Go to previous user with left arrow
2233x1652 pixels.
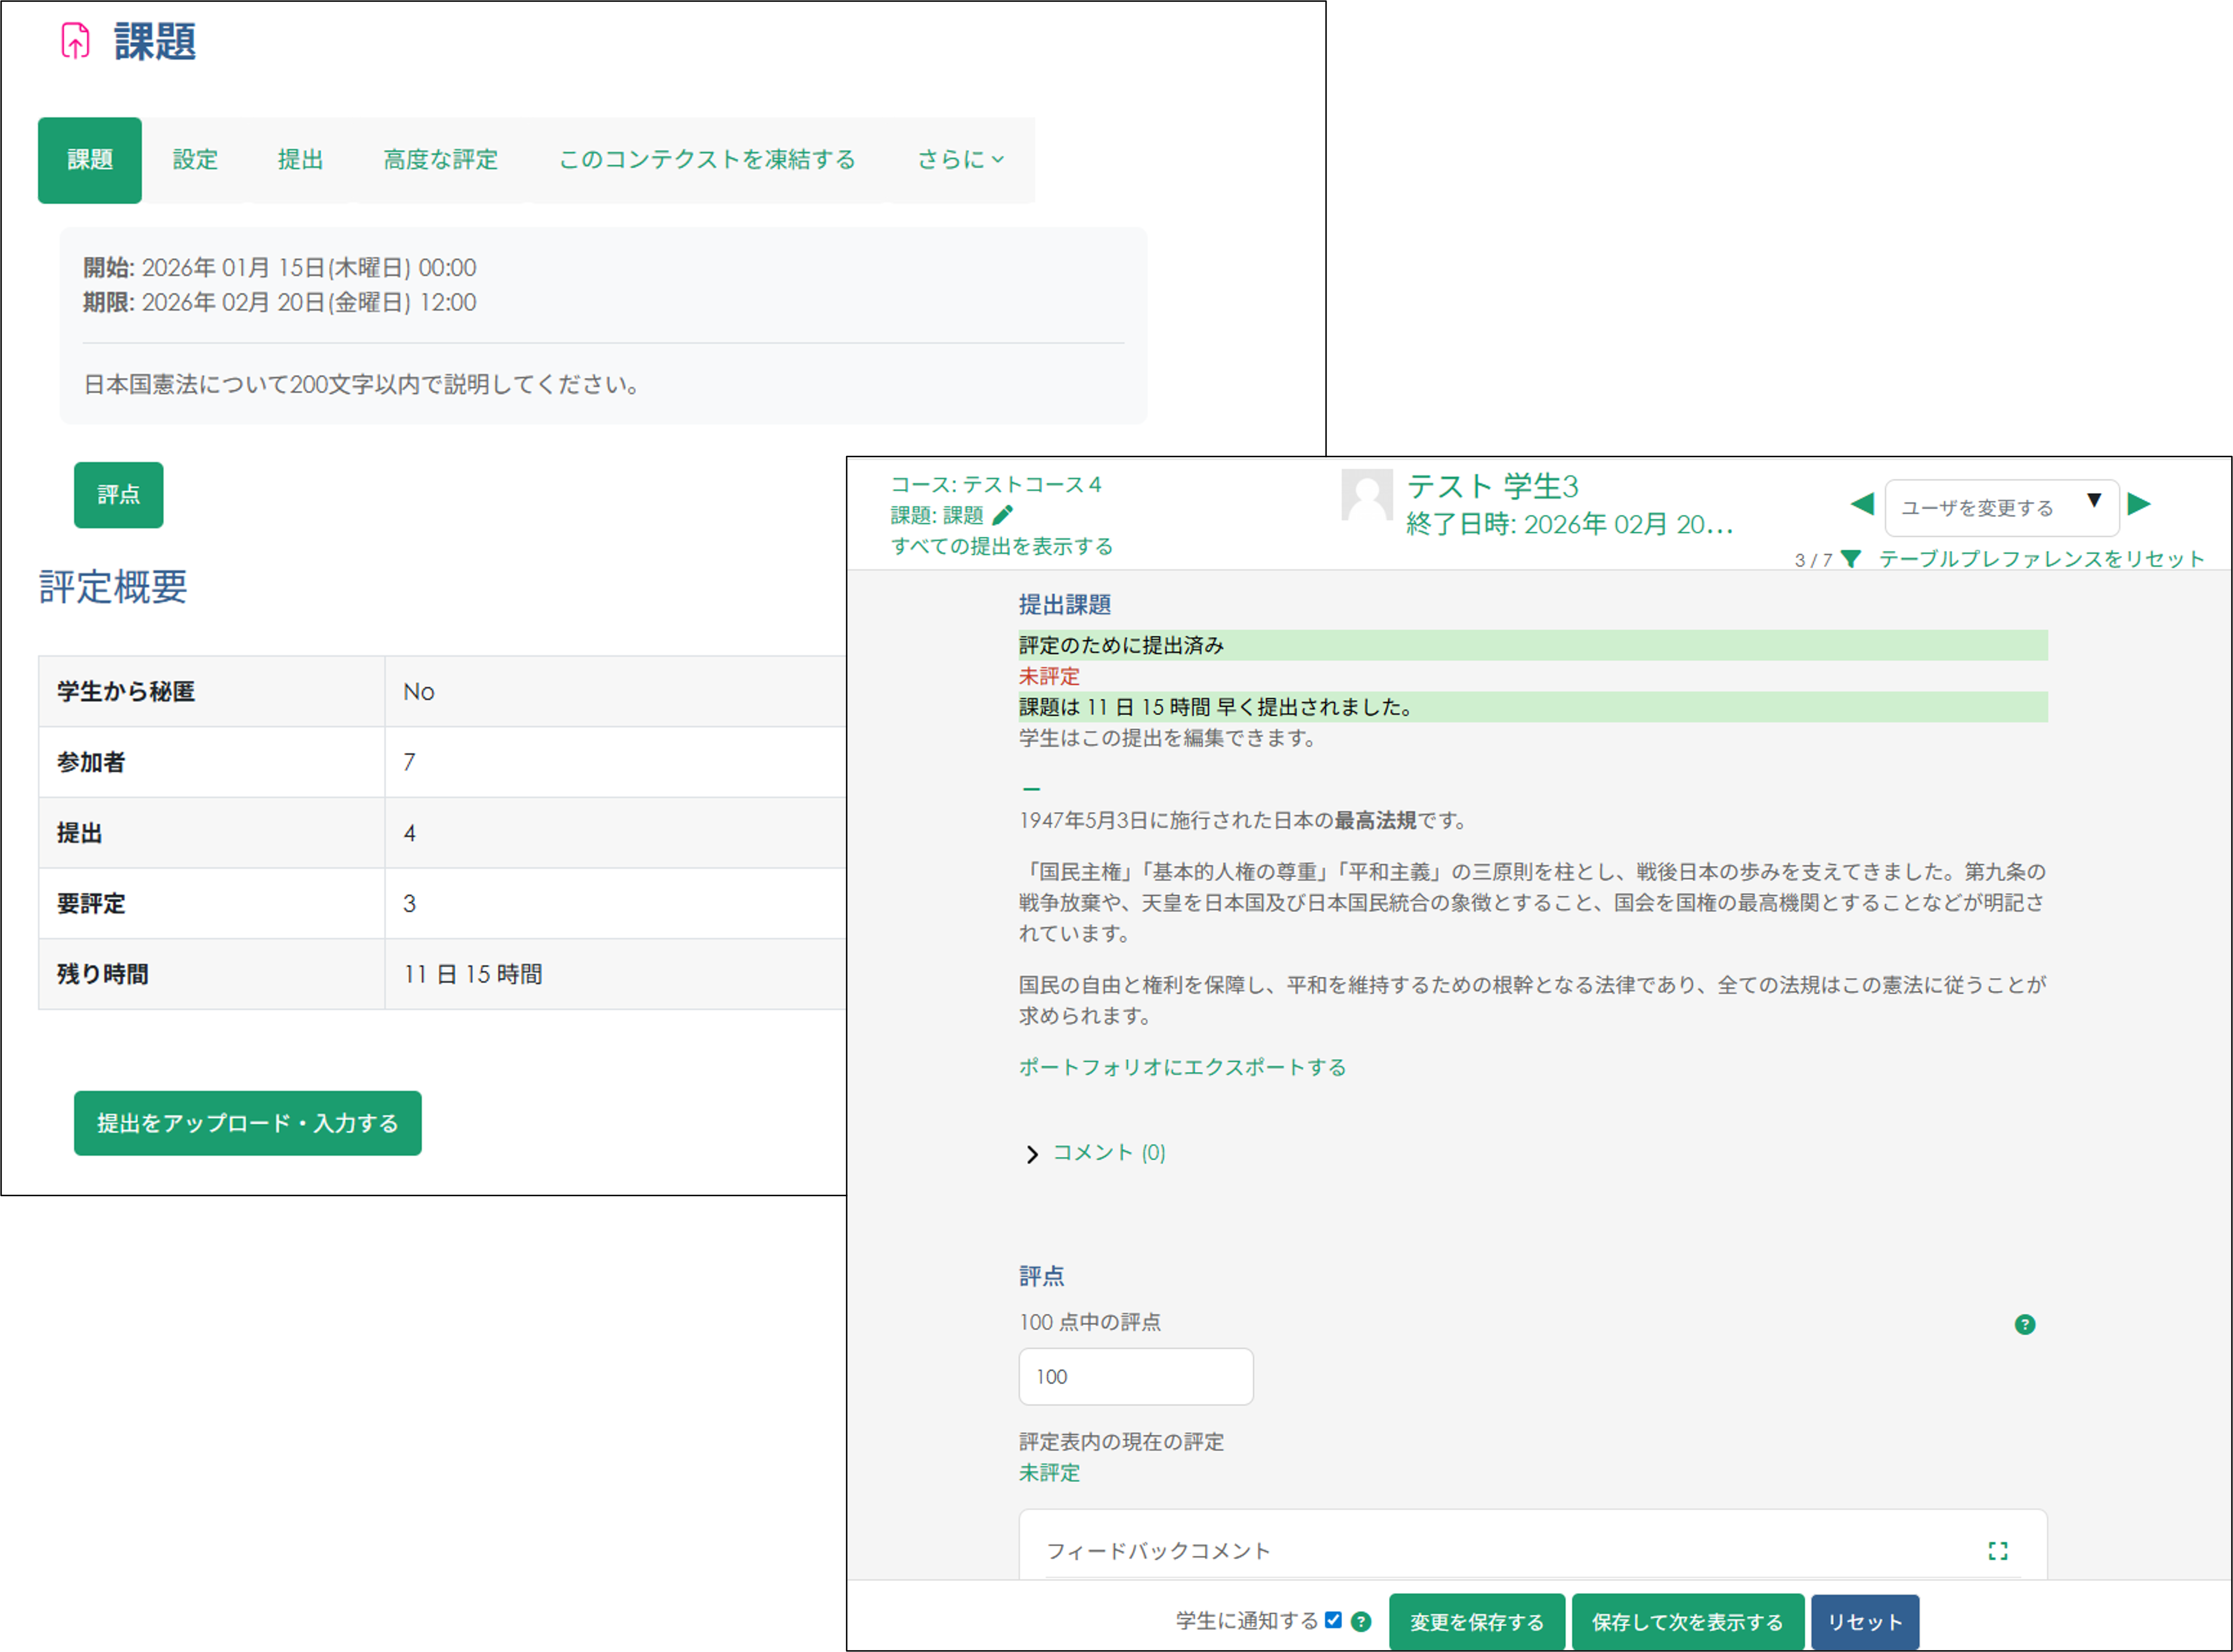[1861, 504]
